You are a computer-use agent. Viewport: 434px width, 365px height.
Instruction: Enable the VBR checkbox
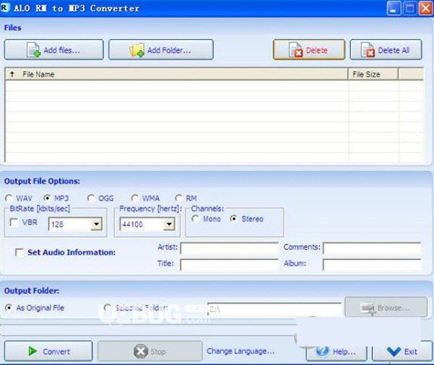[x=14, y=222]
